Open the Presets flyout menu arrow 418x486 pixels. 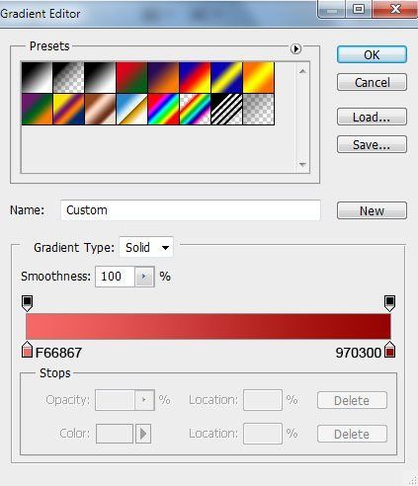coord(295,48)
